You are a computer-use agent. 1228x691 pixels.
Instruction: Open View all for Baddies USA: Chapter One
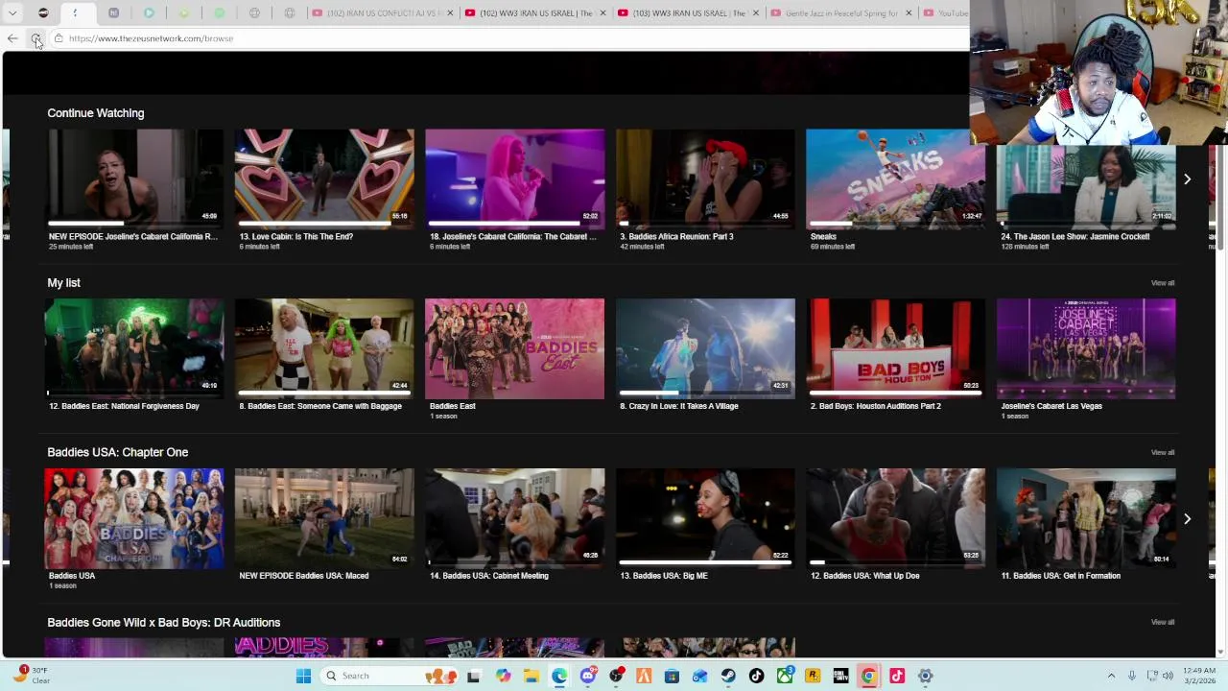click(x=1162, y=452)
